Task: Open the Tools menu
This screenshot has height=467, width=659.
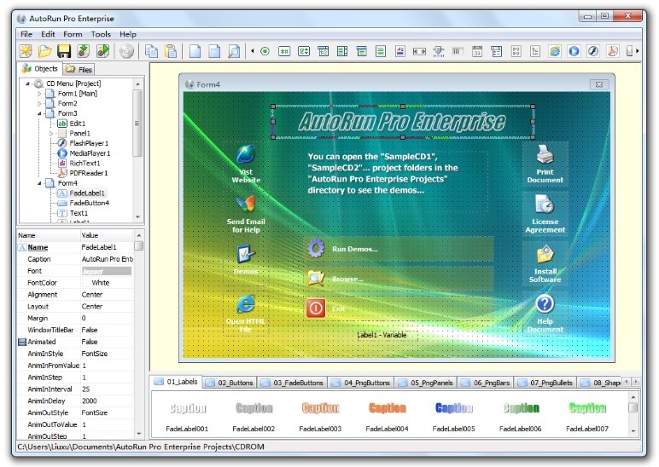Action: coord(101,34)
